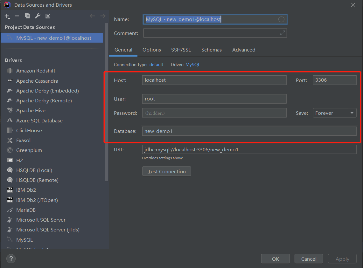The height and width of the screenshot is (268, 363).
Task: Click the back navigation arrow
Action: 92,16
